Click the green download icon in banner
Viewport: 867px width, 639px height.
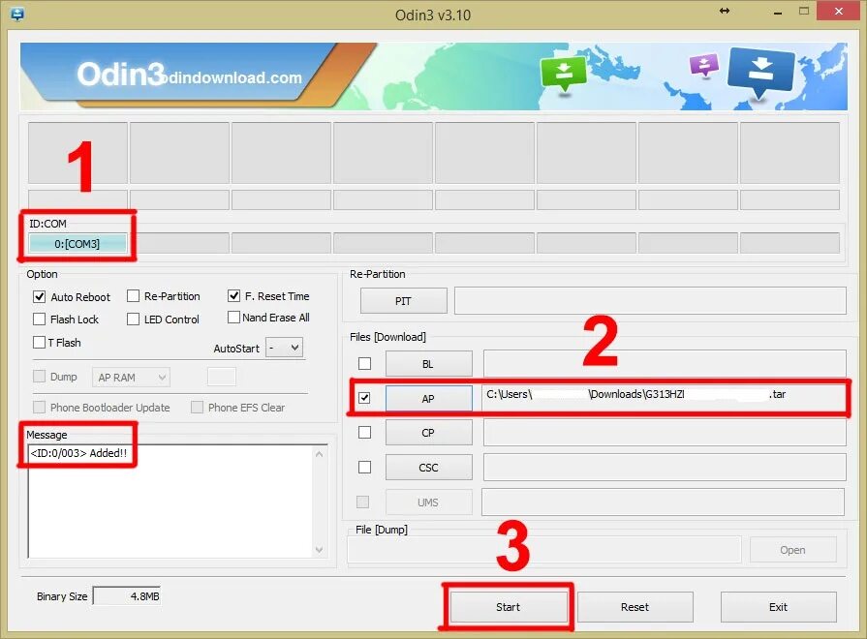(x=564, y=74)
